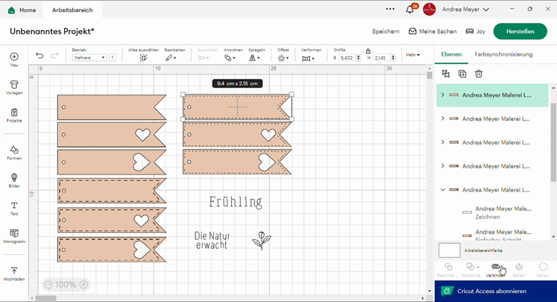Duplicate the selected layer
This screenshot has width=557, height=302.
pyautogui.click(x=462, y=74)
